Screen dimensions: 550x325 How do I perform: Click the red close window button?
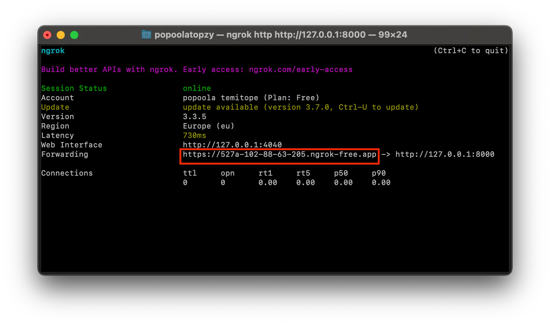tap(47, 35)
